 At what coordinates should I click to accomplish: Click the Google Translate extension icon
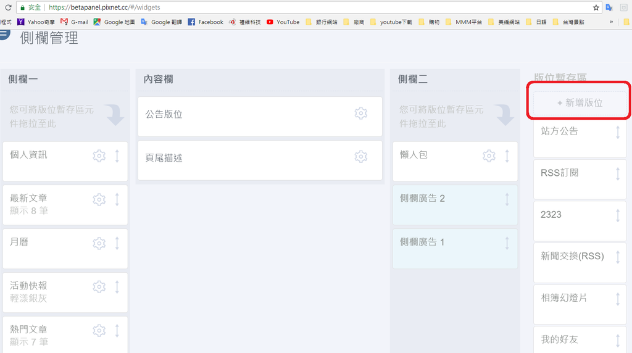pyautogui.click(x=609, y=7)
